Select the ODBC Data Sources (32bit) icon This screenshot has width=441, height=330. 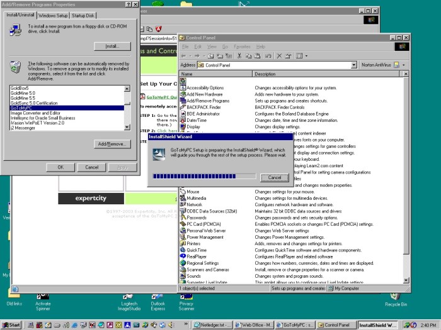coord(183,211)
